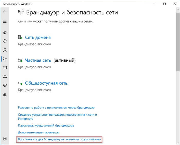Expand the hamburger navigation menu
Image resolution: width=180 pixels, height=145 pixels.
tap(5, 22)
